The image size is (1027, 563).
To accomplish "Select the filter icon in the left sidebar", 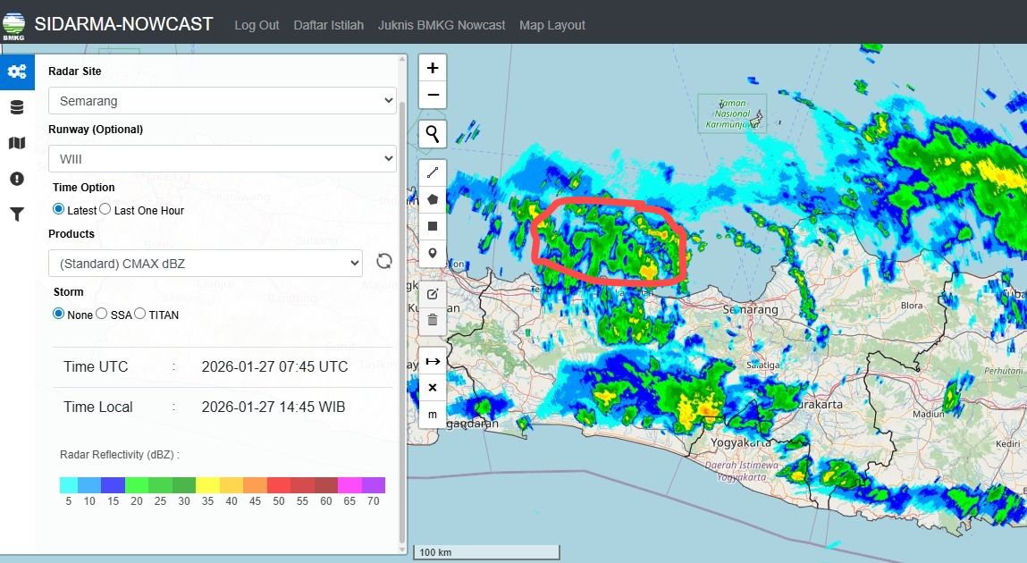I will [16, 214].
